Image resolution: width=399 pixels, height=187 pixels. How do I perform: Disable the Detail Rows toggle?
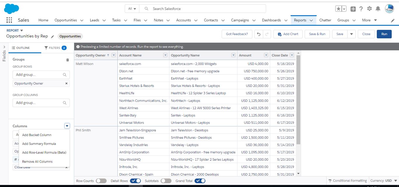click(x=135, y=181)
